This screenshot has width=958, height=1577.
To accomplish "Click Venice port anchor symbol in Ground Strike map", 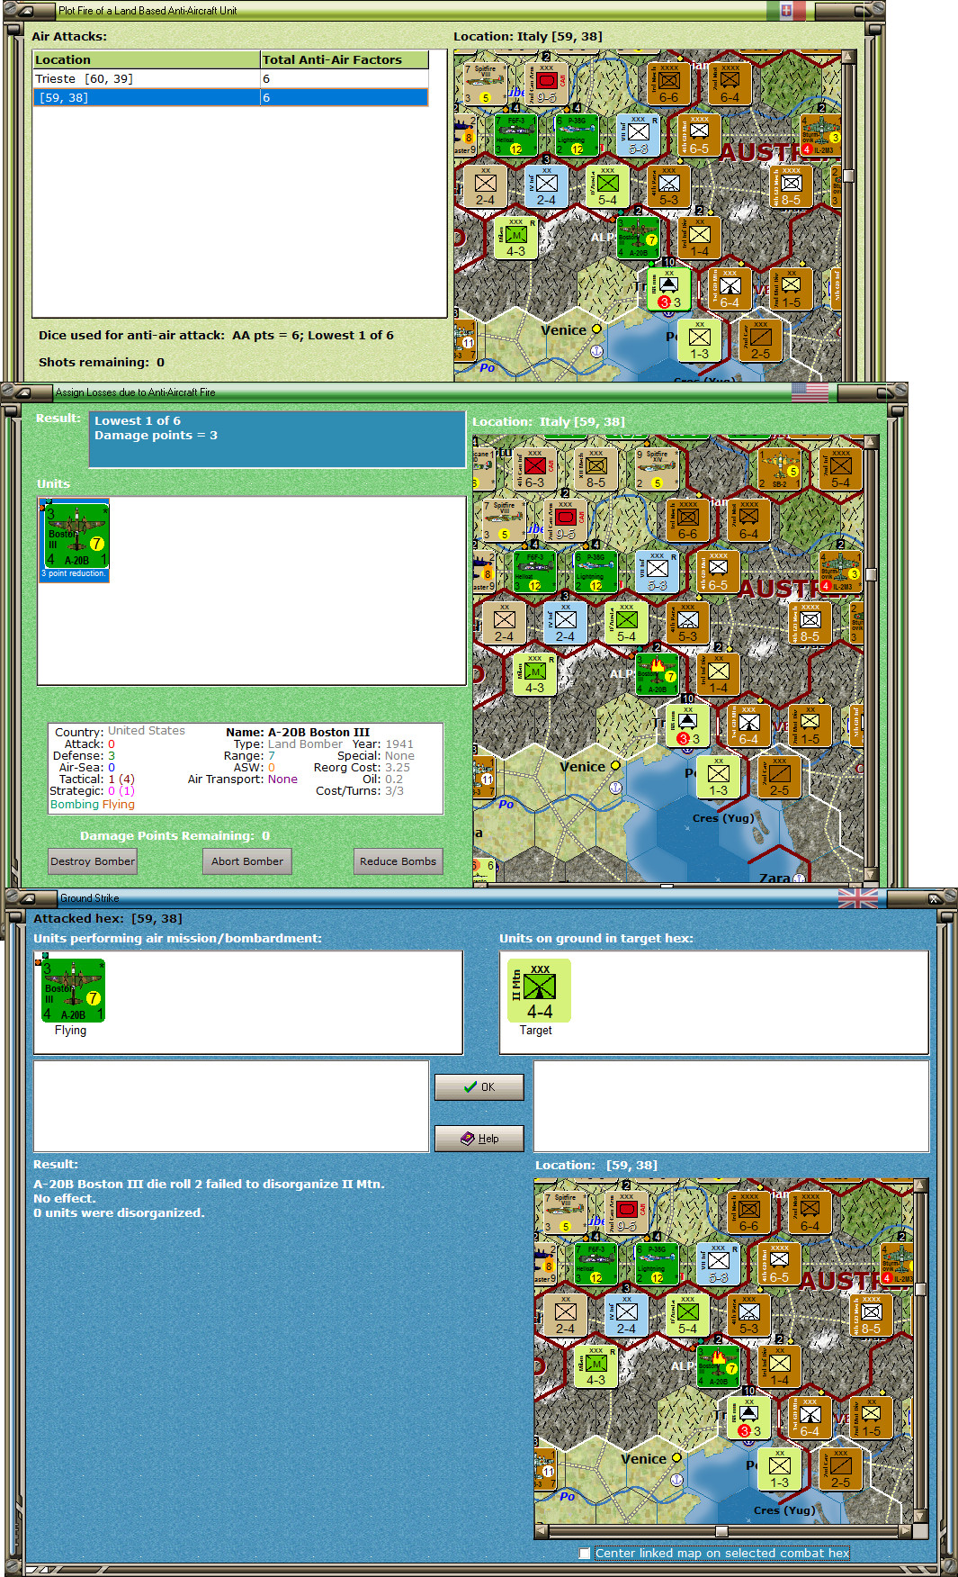I will pos(676,1479).
